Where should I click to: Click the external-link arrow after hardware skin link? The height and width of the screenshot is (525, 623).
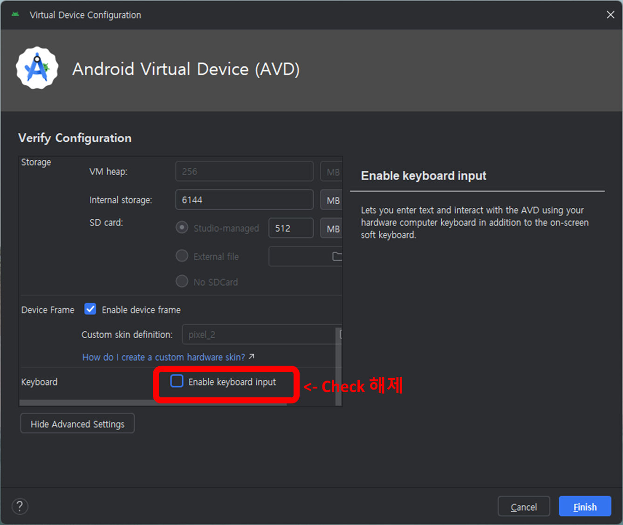251,356
